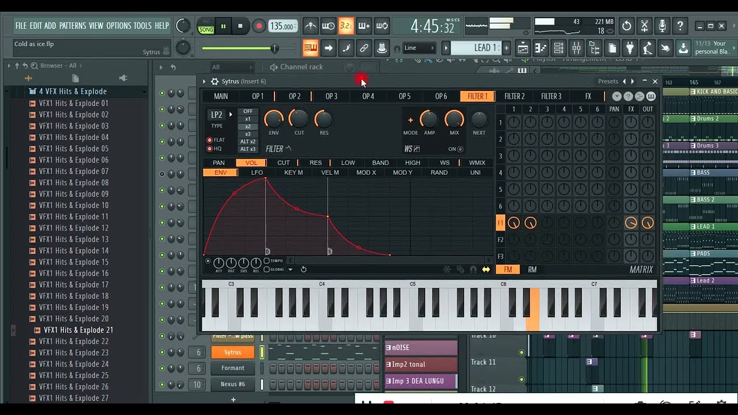Click the envelope slide yellow arrows icon

point(486,269)
